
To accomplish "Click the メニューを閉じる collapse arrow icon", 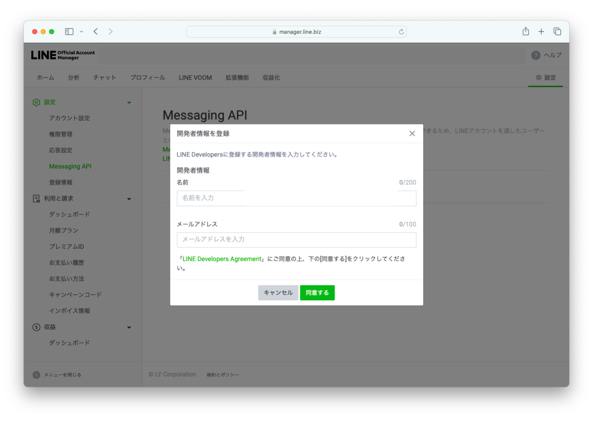I will coord(36,375).
